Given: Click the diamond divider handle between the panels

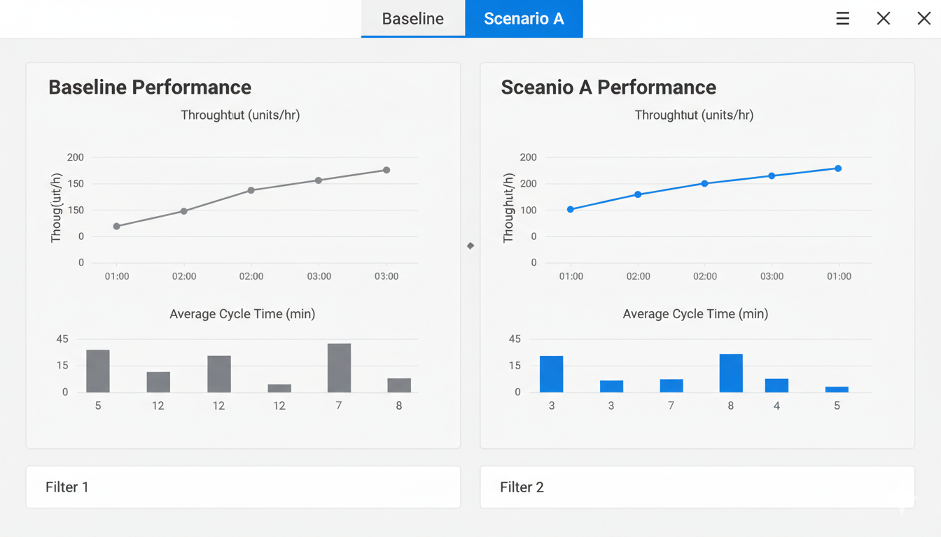Looking at the screenshot, I should pos(470,245).
